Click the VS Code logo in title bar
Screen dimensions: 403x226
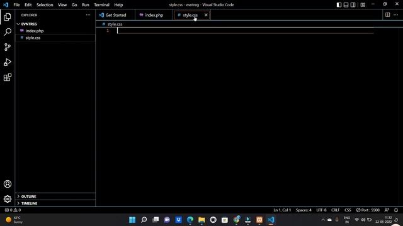click(x=6, y=4)
